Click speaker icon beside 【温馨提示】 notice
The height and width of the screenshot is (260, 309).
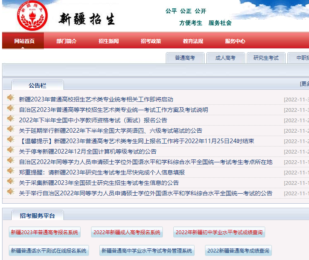[x=10, y=139]
